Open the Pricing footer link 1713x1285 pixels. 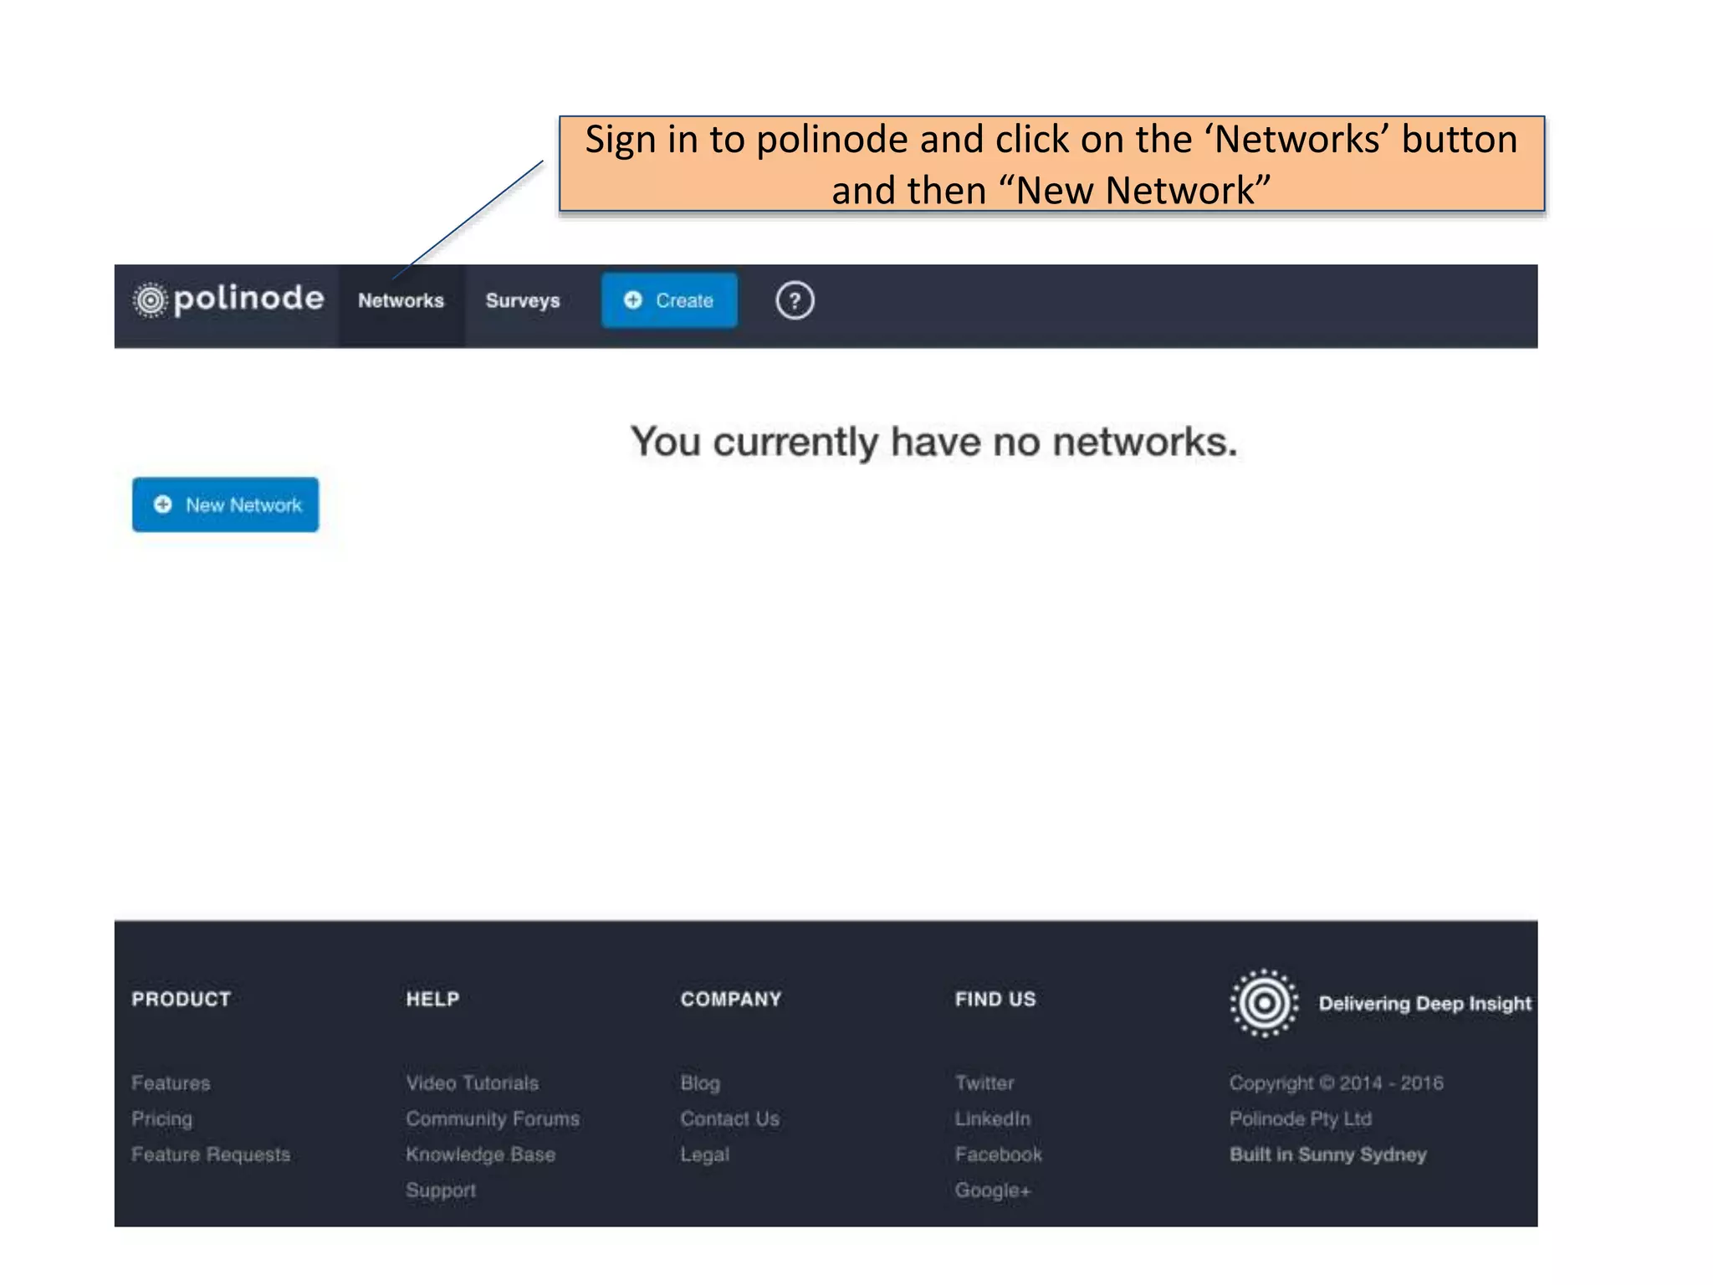[x=161, y=1119]
